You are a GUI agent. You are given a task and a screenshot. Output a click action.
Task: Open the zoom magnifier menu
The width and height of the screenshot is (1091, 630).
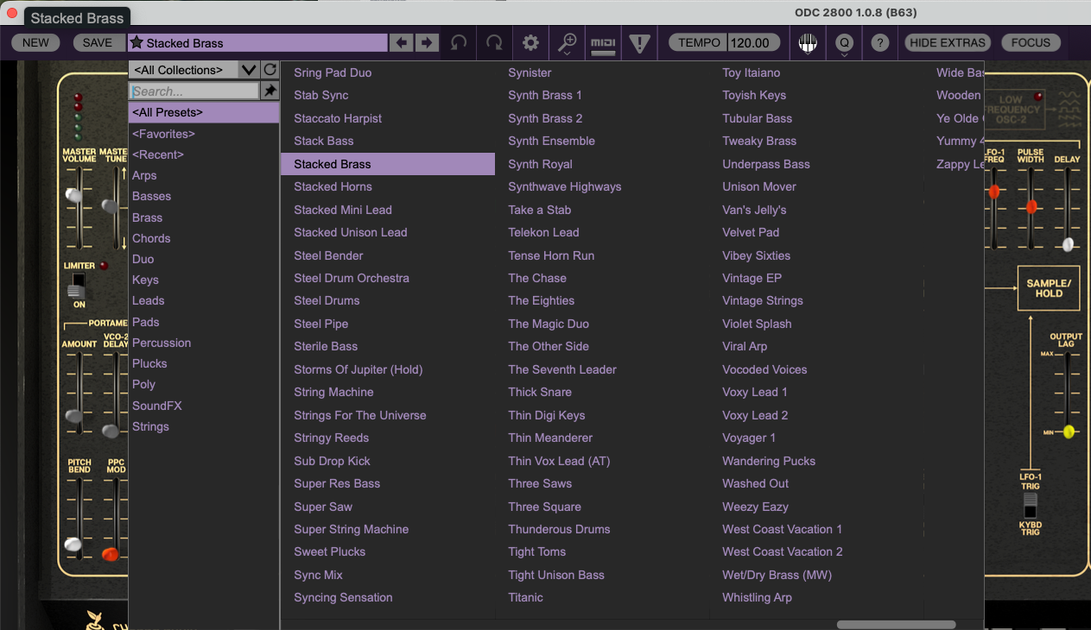(x=567, y=42)
